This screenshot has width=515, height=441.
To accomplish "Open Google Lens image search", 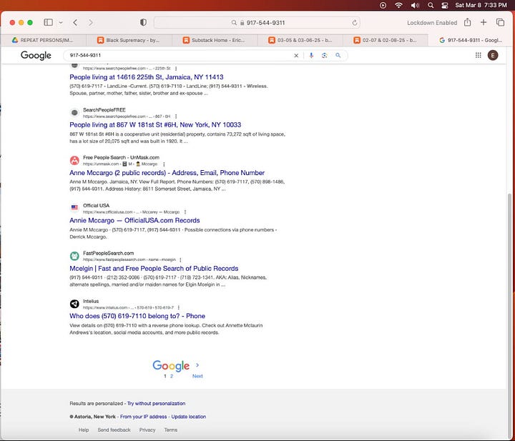I will [x=325, y=56].
